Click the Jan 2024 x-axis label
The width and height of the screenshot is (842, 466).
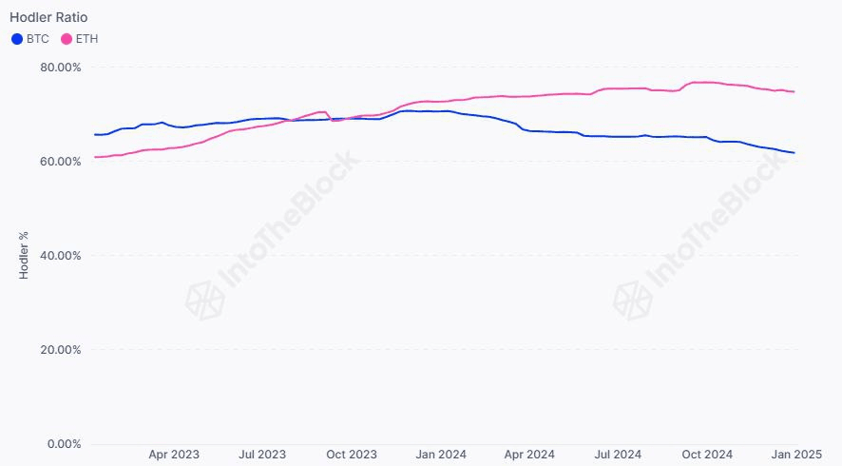(x=440, y=455)
